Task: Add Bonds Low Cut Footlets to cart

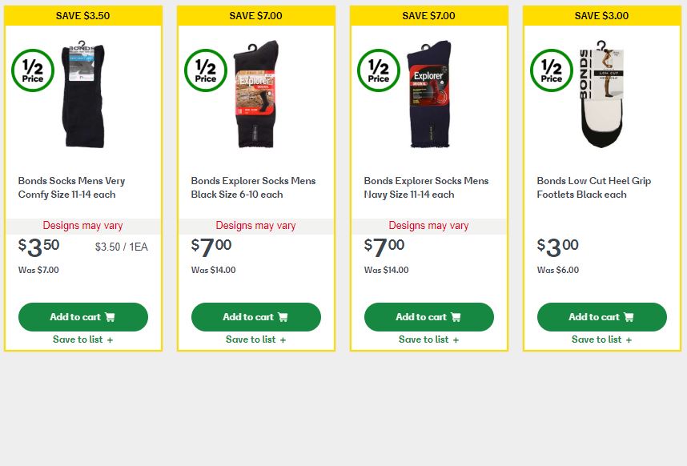Action: click(x=601, y=317)
